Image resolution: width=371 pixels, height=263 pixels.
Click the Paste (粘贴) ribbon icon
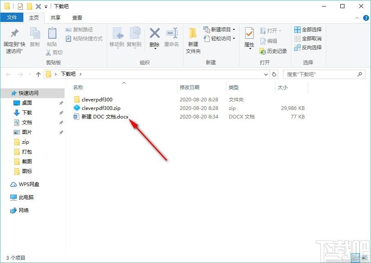click(52, 33)
